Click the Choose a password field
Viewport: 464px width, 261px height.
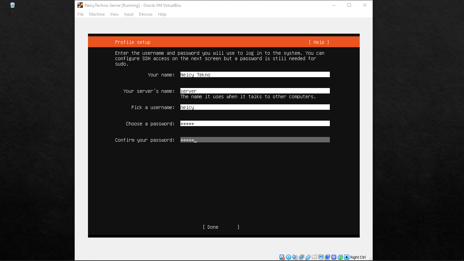click(255, 123)
